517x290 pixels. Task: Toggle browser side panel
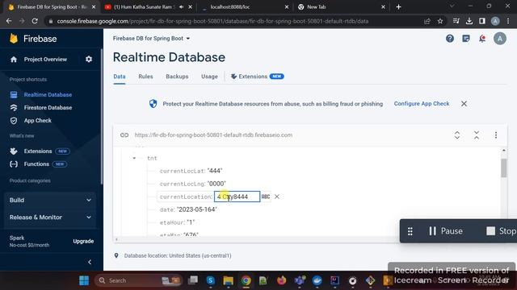pyautogui.click(x=481, y=21)
